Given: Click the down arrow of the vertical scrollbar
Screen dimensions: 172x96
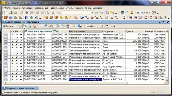Looking at the screenshot, I should [167, 81].
